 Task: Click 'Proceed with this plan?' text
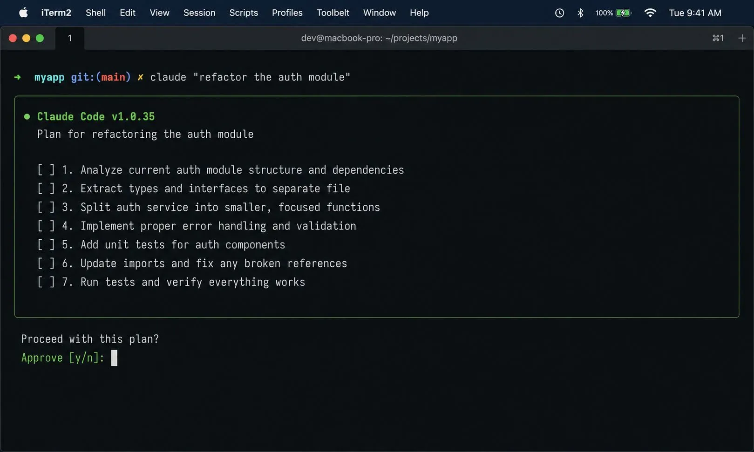[x=90, y=339]
